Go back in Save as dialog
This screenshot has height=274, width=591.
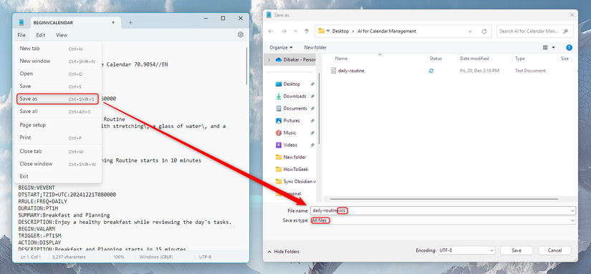click(x=271, y=31)
